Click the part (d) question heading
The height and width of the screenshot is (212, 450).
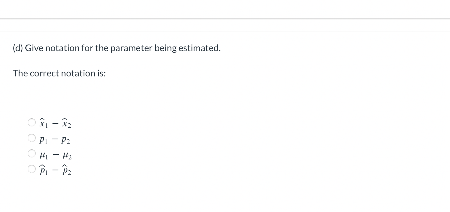pos(116,48)
